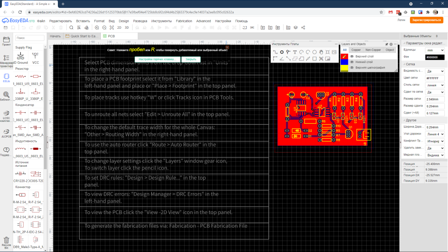Toggle visibility of Нижний слой layer
Image resolution: width=448 pixels, height=252 pixels.
352,62
